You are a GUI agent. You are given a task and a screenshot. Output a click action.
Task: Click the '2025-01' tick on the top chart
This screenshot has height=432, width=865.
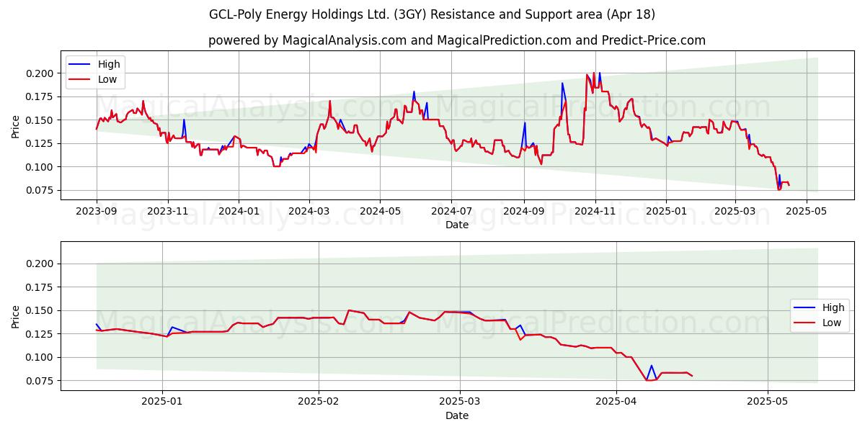665,211
